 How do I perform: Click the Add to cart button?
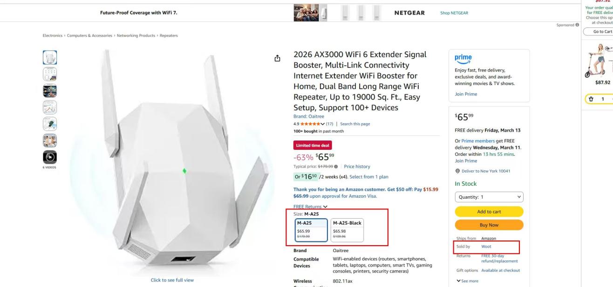tap(489, 212)
